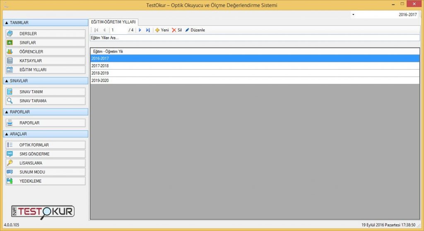424x231 pixels.
Task: Open LİSANSLAMA tool
Action: [x=46, y=163]
